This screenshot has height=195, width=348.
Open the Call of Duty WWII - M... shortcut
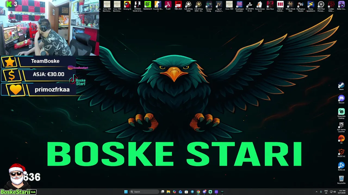[198, 6]
